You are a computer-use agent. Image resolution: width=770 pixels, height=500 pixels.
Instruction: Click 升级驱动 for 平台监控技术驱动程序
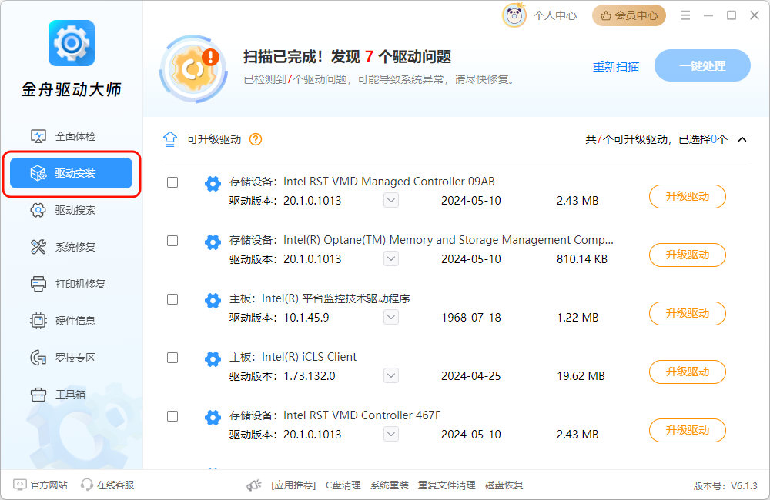[687, 313]
